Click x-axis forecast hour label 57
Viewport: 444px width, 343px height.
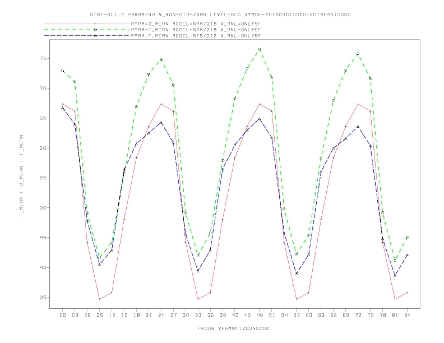click(297, 315)
